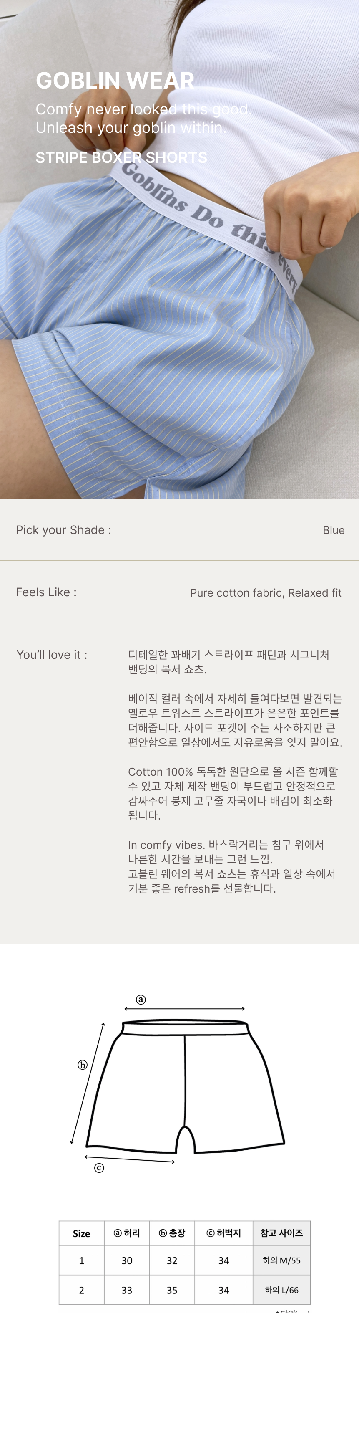Image resolution: width=359 pixels, height=1430 pixels.
Task: Select the ⓑ 총장 column header
Action: [172, 1233]
